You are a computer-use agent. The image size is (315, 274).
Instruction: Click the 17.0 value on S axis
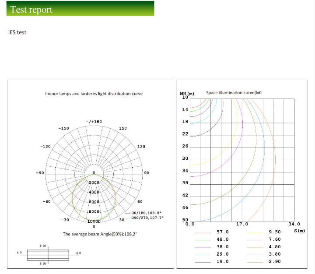point(242,224)
